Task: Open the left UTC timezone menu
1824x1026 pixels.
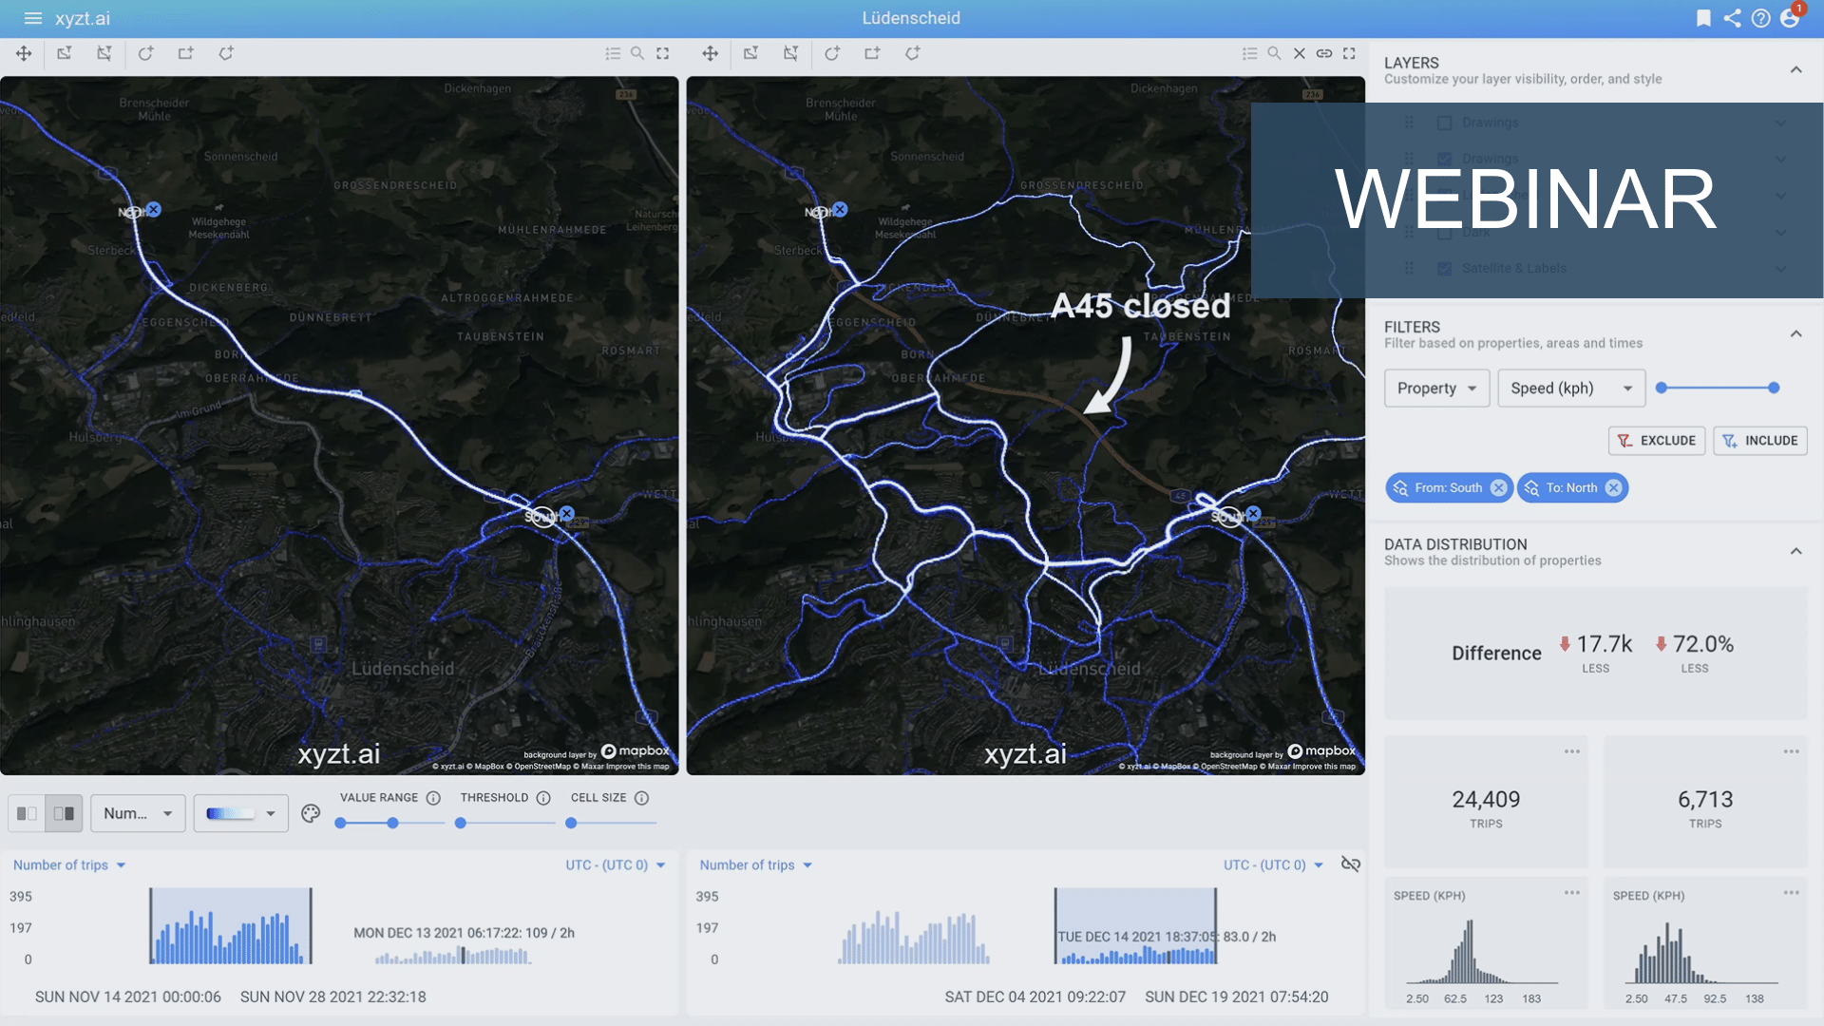Action: pyautogui.click(x=615, y=864)
